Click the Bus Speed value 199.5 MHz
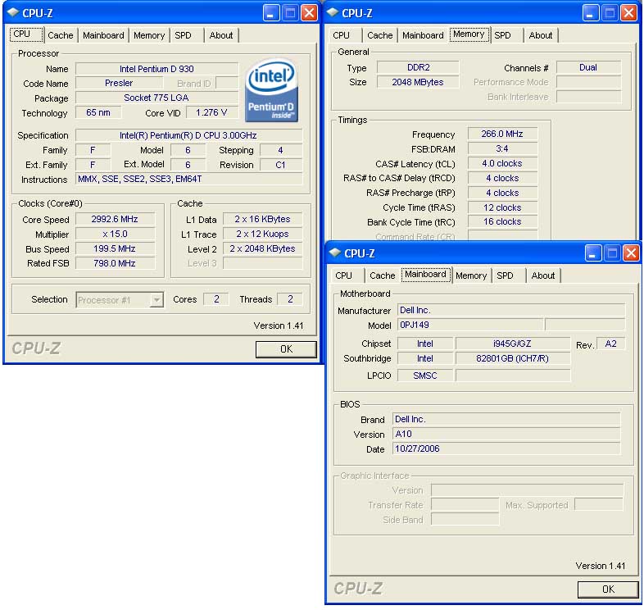The height and width of the screenshot is (610, 644). point(115,248)
